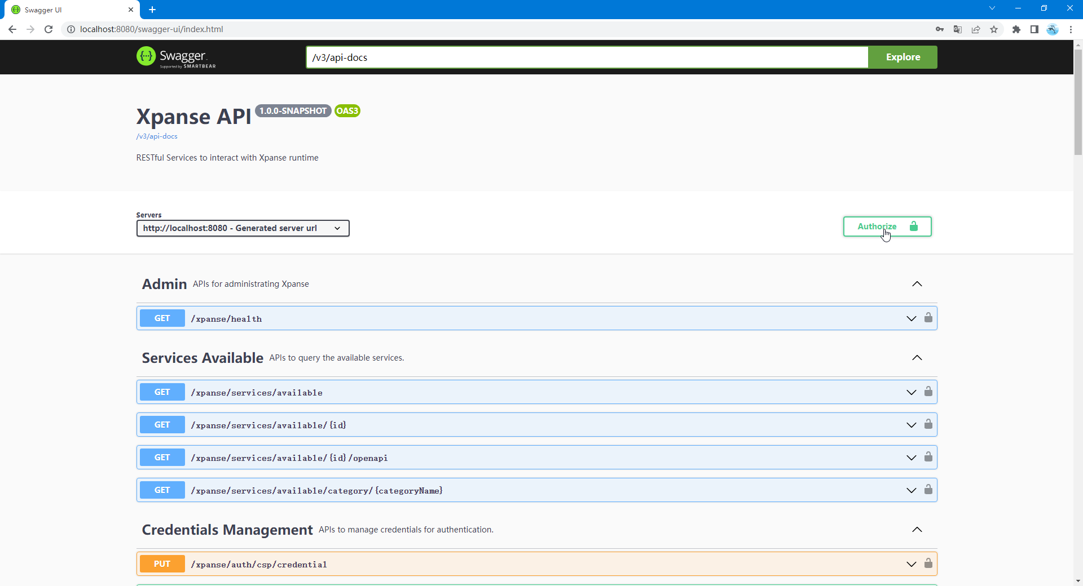Collapse the Services Available section chevron
Screen dimensions: 1083x586
pos(917,358)
